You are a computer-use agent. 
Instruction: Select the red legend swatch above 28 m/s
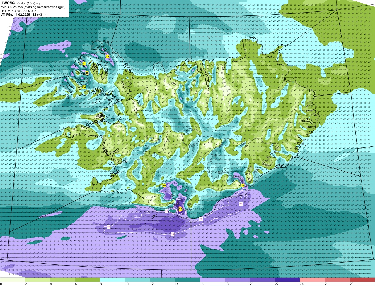click(x=362, y=280)
